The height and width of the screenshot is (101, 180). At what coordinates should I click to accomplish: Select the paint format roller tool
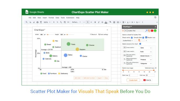[x=41, y=22]
